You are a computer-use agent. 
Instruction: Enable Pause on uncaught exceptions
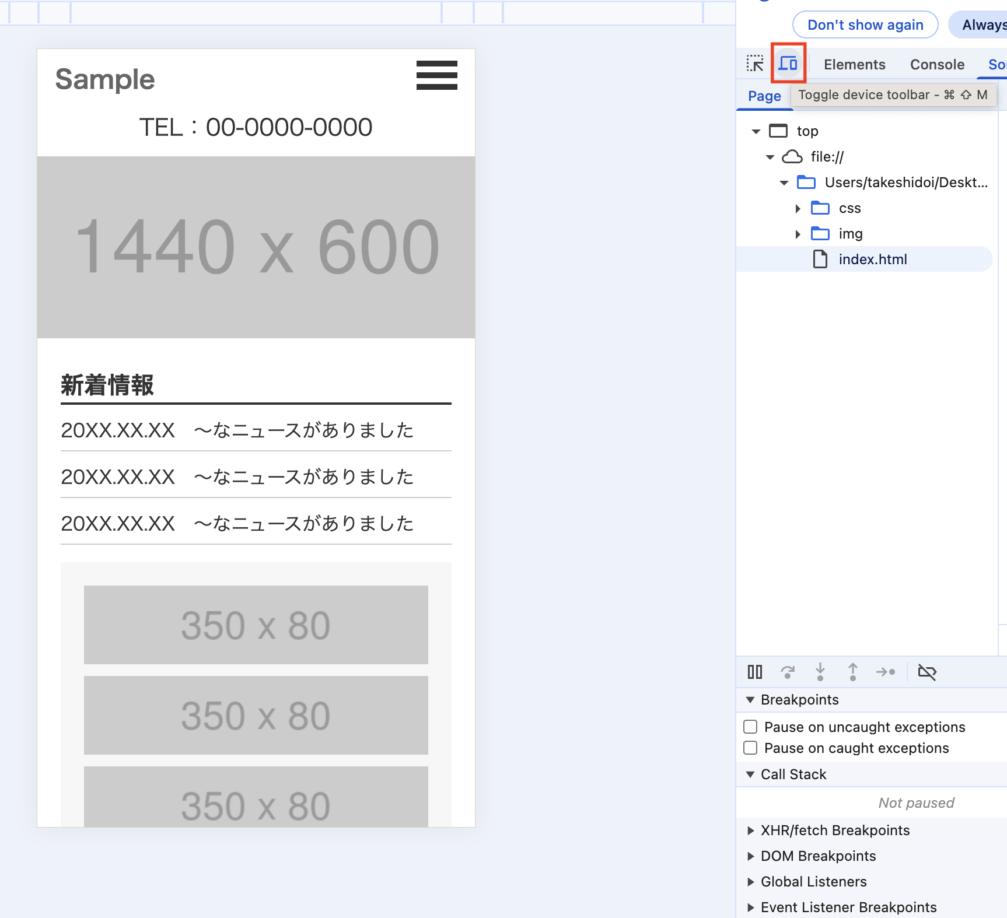pyautogui.click(x=750, y=727)
